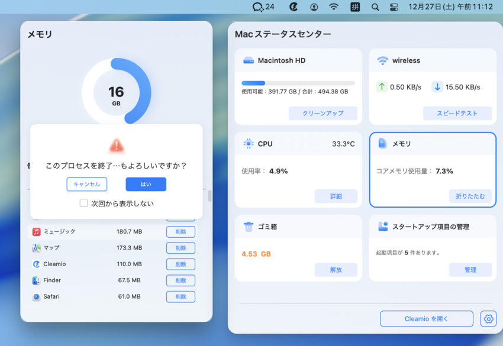The height and width of the screenshot is (346, 503).
Task: Open Spotlight search from the menu bar
Action: coord(375,7)
